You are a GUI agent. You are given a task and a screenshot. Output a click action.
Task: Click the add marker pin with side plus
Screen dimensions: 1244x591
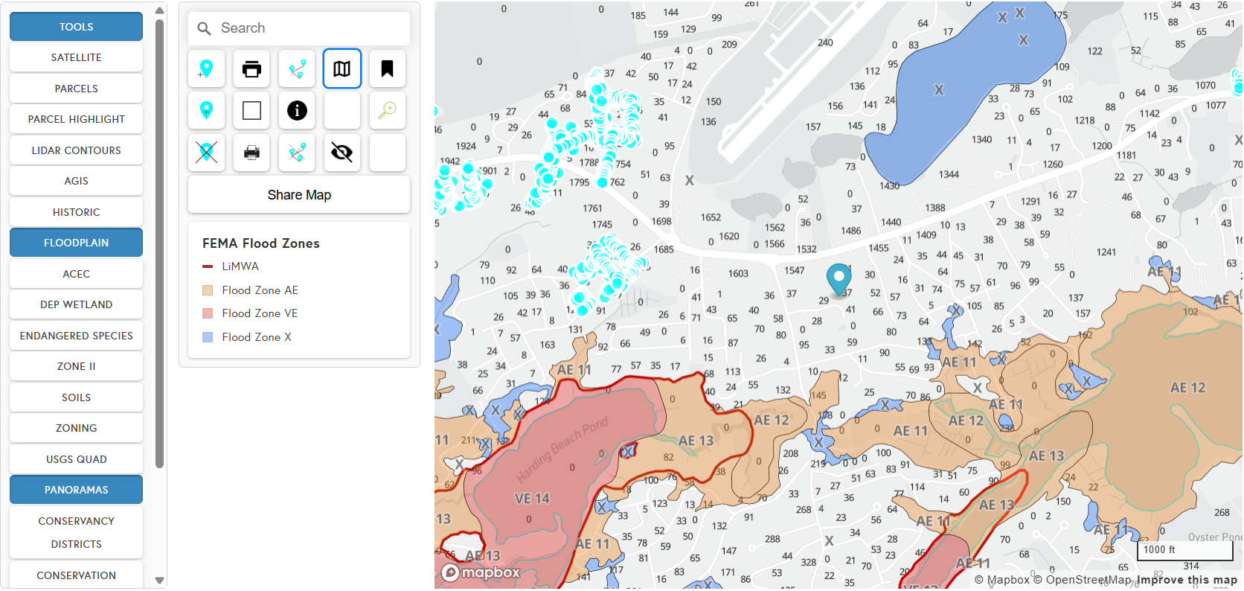(206, 68)
